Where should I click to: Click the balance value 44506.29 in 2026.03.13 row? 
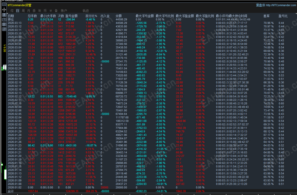tap(121, 23)
